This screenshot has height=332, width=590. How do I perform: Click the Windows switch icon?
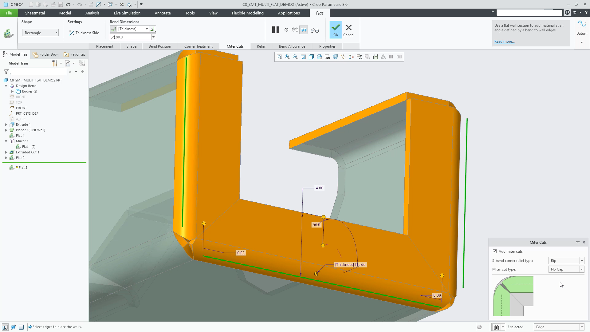point(110,4)
